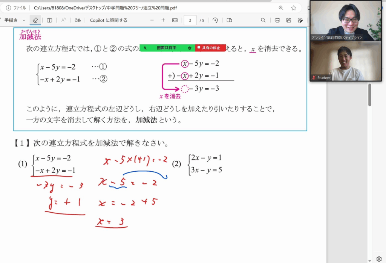This screenshot has width=386, height=263.
Task: Open the PDF find search icon
Action: [x=263, y=20]
